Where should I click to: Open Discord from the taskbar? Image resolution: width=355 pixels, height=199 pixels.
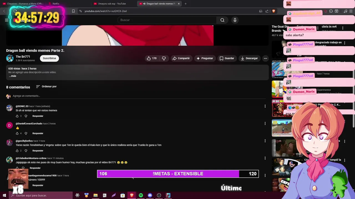(x=150, y=195)
